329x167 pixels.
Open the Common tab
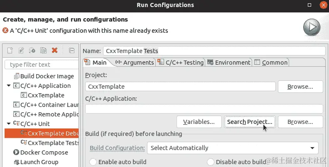(271, 62)
